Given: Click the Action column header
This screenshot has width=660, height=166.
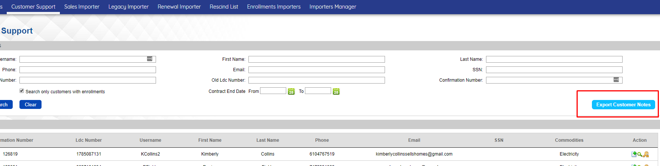Looking at the screenshot, I should pos(639,140).
